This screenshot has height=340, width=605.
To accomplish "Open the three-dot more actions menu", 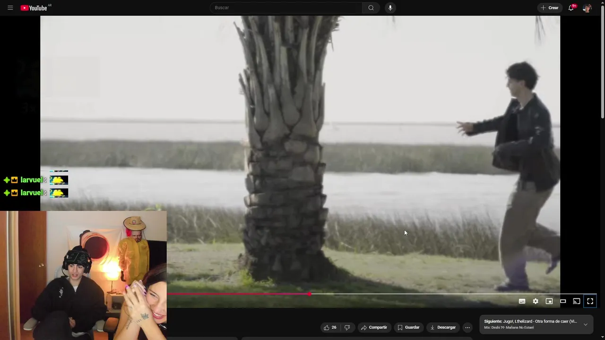I will 467,327.
